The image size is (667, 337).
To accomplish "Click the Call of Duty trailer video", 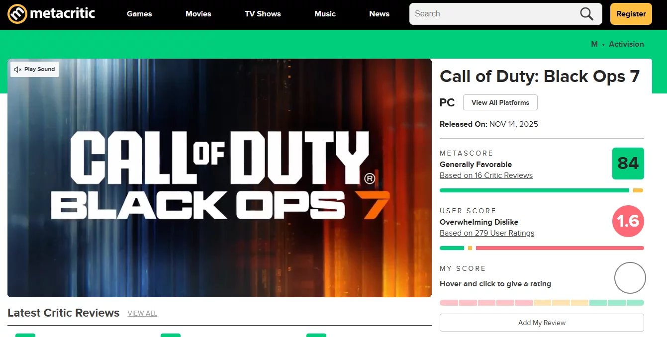I will (x=219, y=178).
